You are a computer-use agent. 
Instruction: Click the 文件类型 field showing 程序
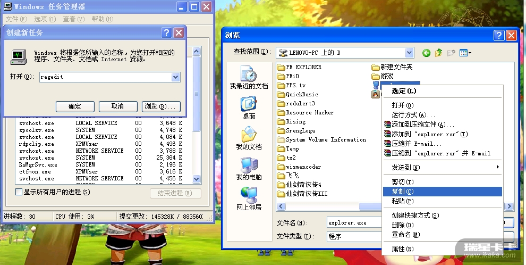point(355,236)
